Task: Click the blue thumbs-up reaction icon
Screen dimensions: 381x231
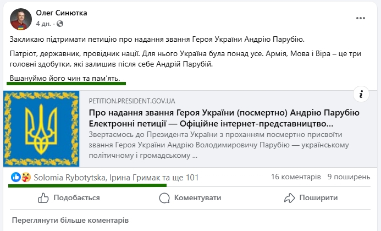Action: pyautogui.click(x=15, y=178)
